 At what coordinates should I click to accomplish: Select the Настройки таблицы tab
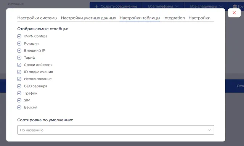(140, 18)
